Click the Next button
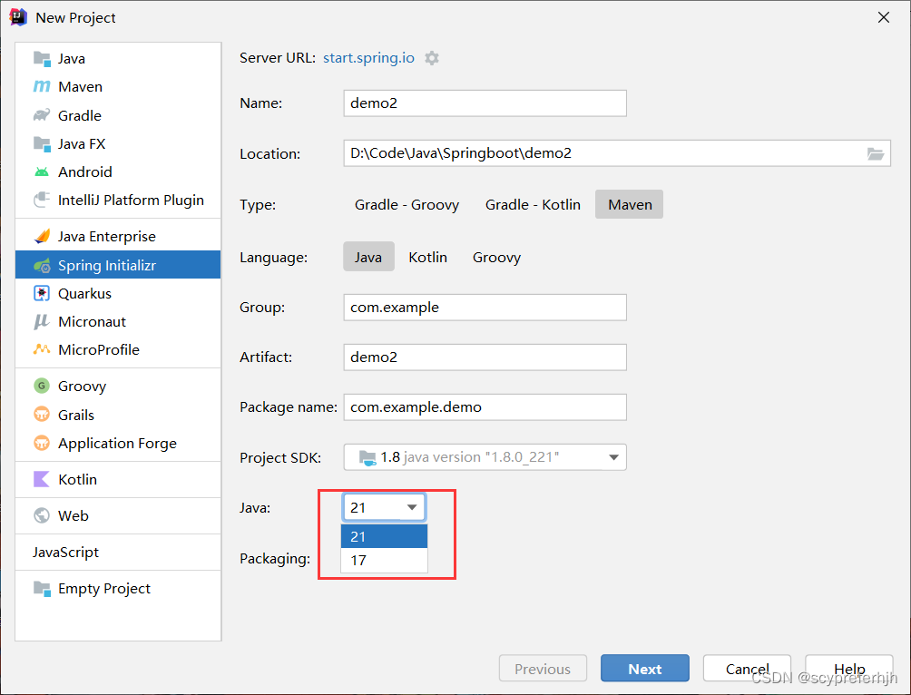Image resolution: width=911 pixels, height=695 pixels. tap(644, 669)
